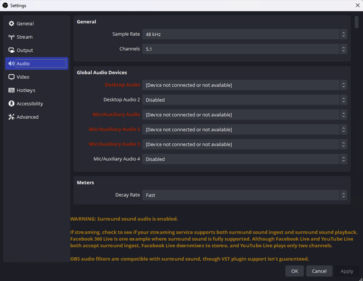Open the Desktop Audio 2 dropdown
Image resolution: width=363 pixels, height=281 pixels.
coord(244,100)
